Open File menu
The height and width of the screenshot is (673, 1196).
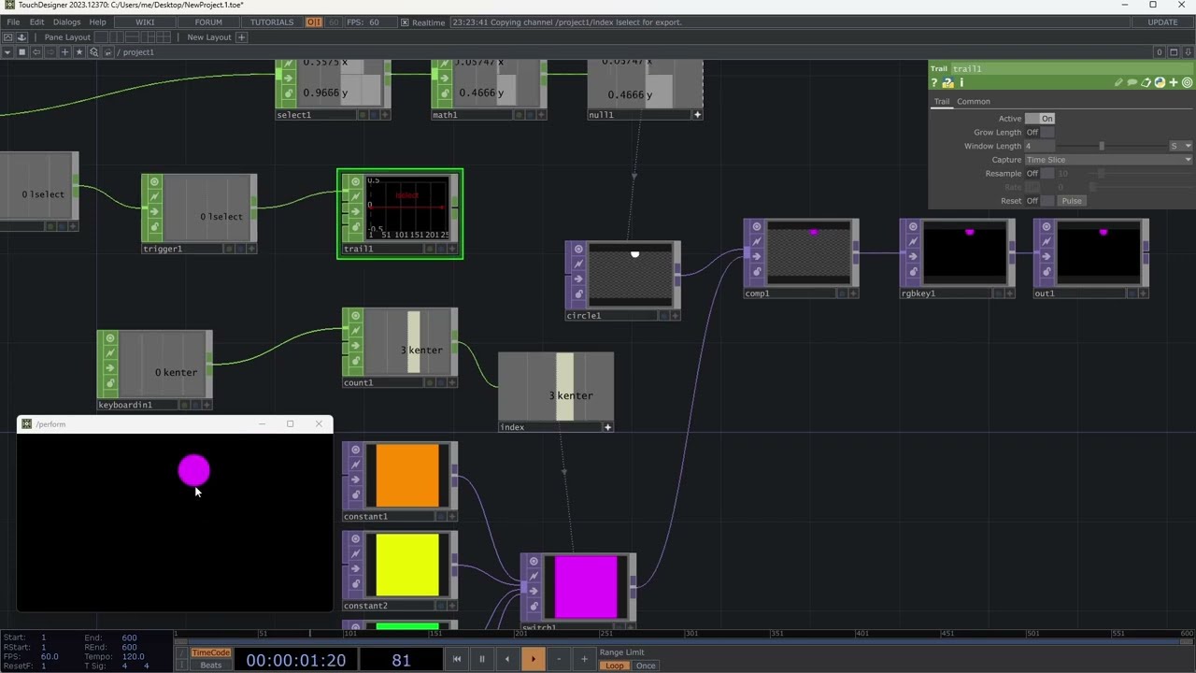coord(13,21)
